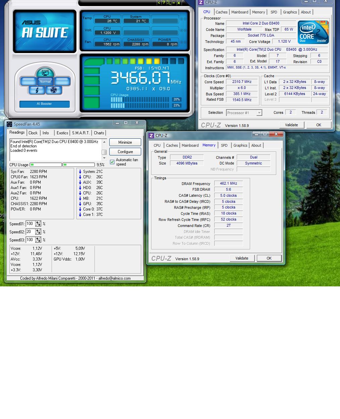Adjust the Speed02 spinner arrows
Image resolution: width=340 pixels, height=419 pixels.
38,232
